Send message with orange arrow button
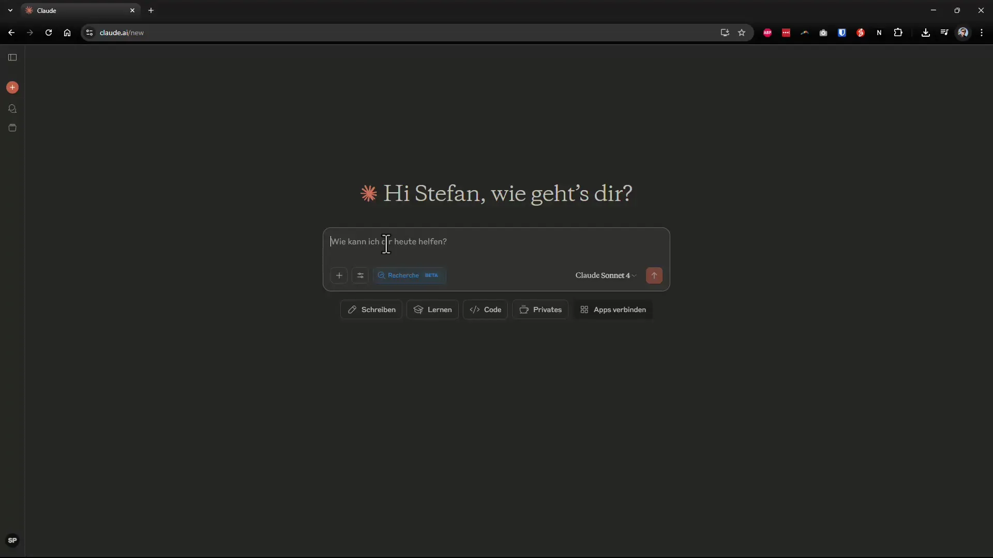Image resolution: width=993 pixels, height=558 pixels. click(x=654, y=275)
